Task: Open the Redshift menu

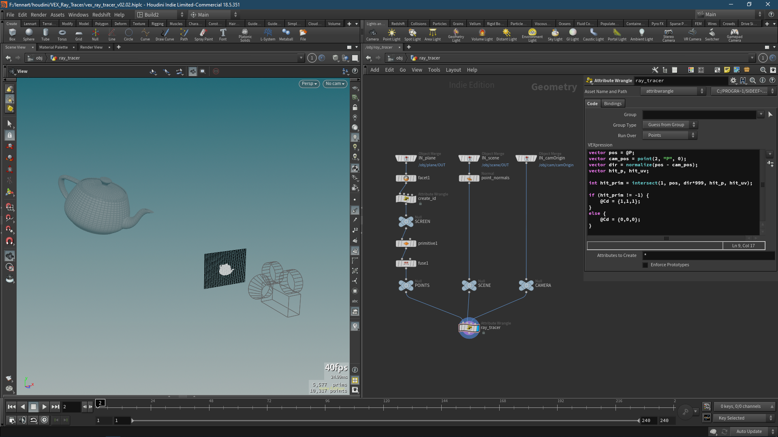Action: pyautogui.click(x=101, y=15)
